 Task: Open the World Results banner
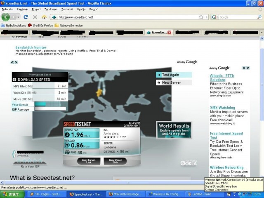[174, 130]
